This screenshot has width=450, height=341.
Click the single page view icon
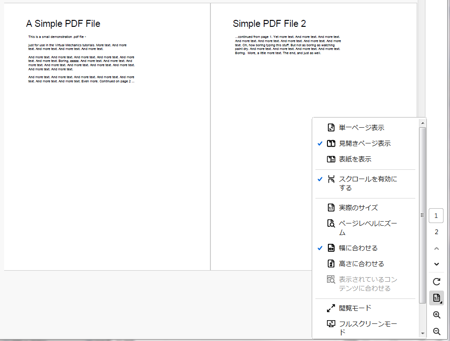point(331,128)
